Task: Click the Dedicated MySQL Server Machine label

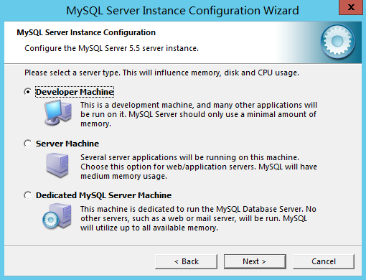Action: pos(103,195)
